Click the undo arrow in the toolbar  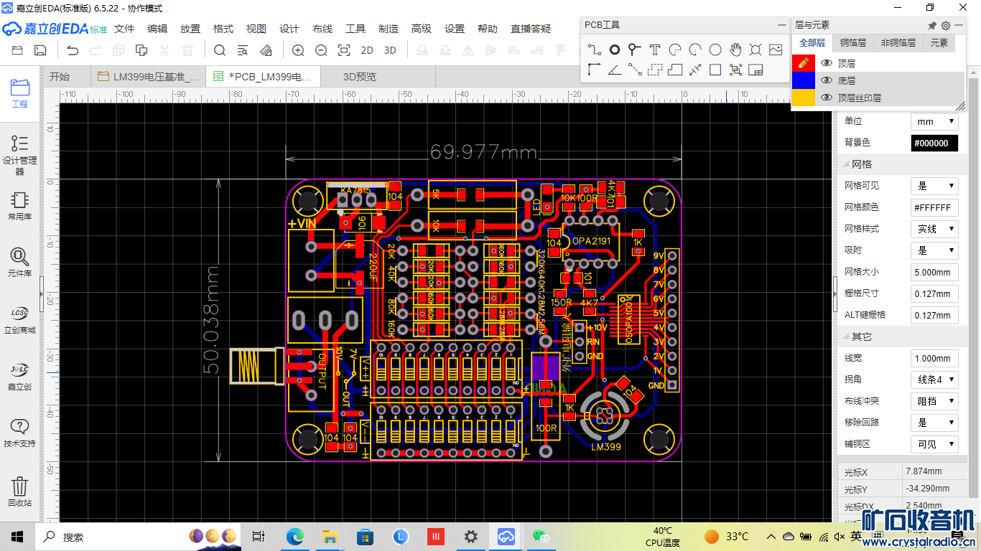73,50
